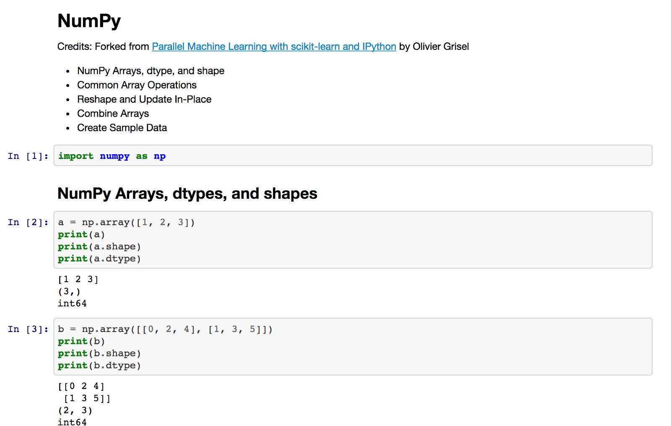Click the [1 2 3] output text
The width and height of the screenshot is (671, 426).
(x=78, y=279)
